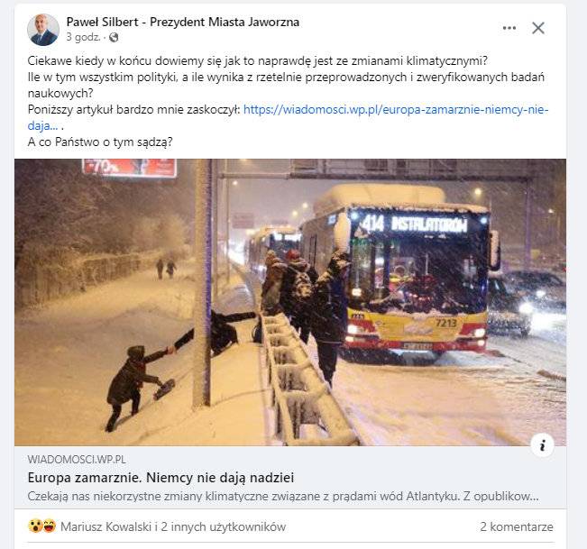This screenshot has width=587, height=549.
Task: Close the post with the X icon
Action: (x=538, y=28)
